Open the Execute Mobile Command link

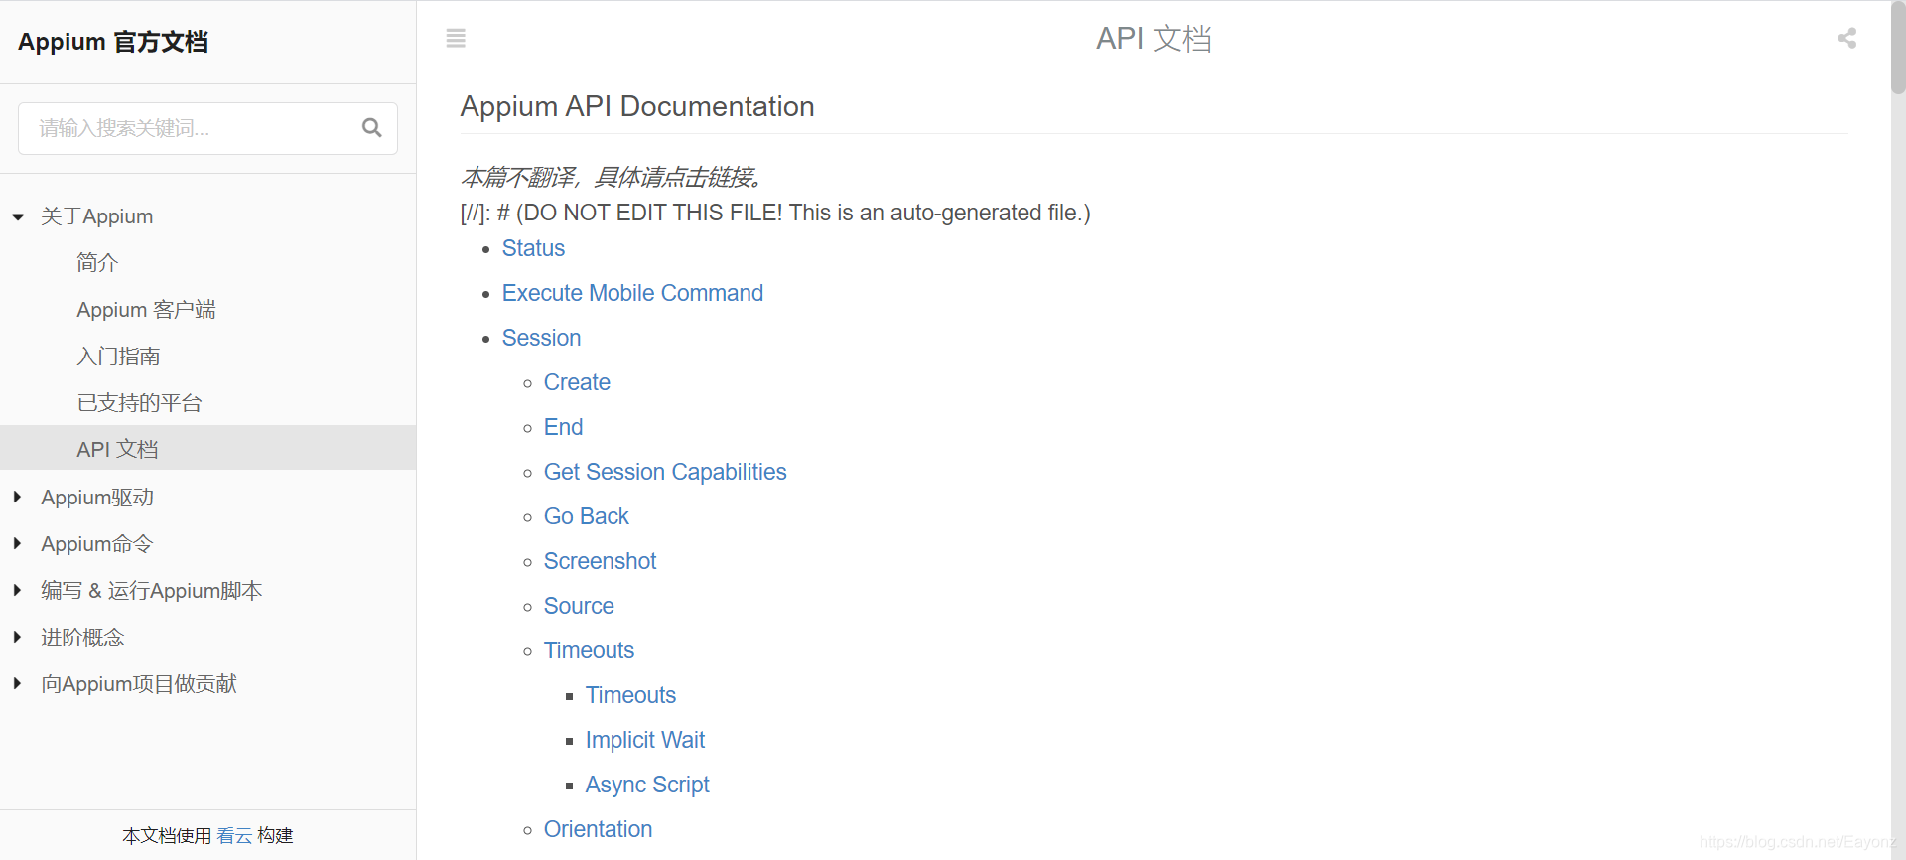click(632, 293)
